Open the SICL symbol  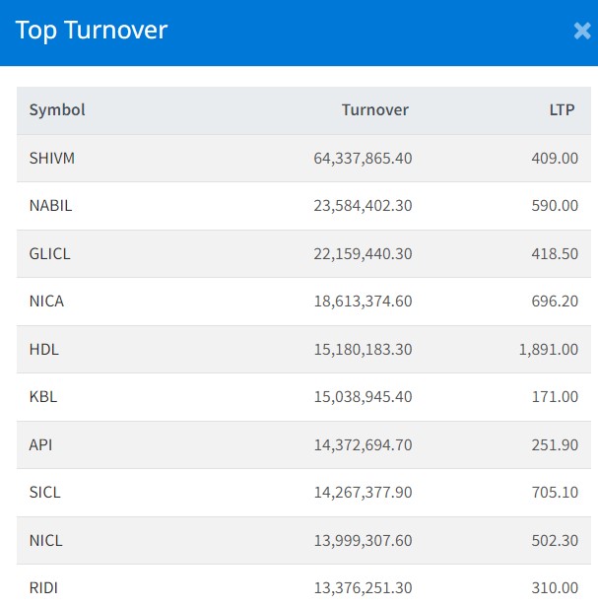click(x=45, y=493)
